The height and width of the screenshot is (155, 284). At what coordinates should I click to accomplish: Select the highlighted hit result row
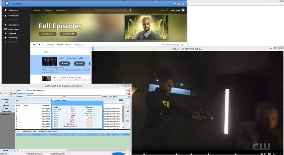[73, 134]
